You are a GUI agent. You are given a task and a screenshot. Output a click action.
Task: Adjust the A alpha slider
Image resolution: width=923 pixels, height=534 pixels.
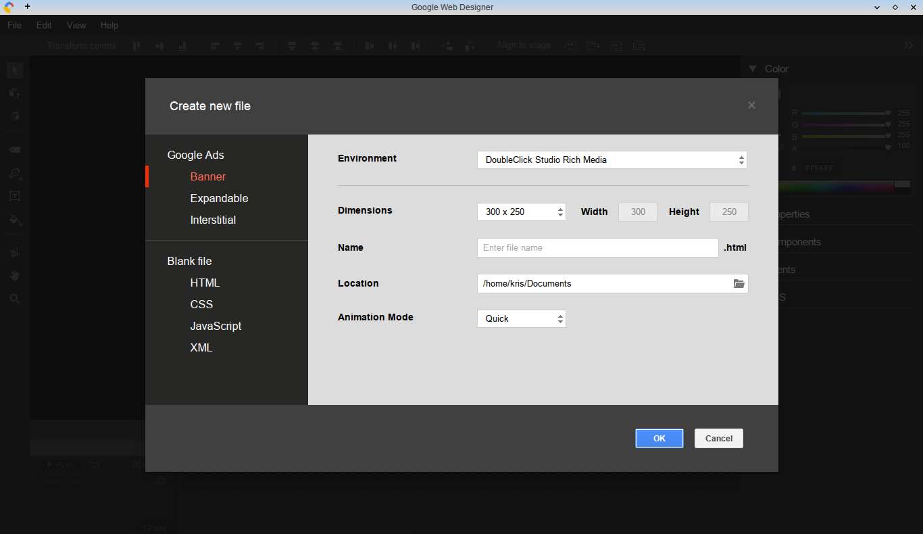846,147
